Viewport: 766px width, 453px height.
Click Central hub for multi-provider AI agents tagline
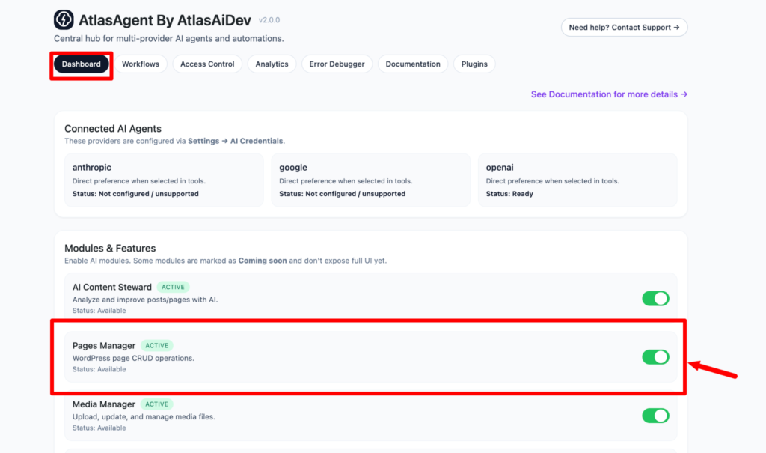168,39
